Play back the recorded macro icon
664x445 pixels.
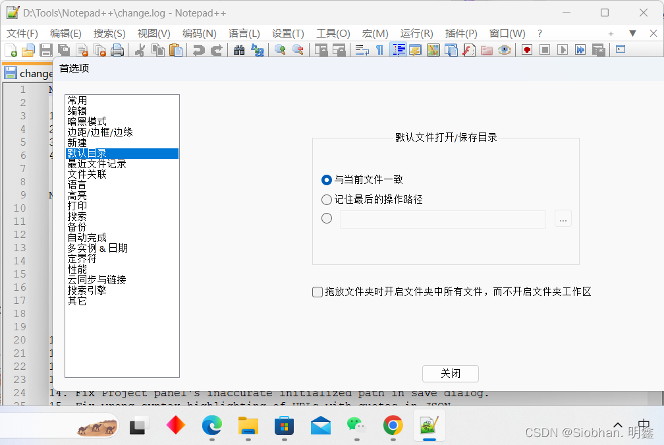[563, 50]
